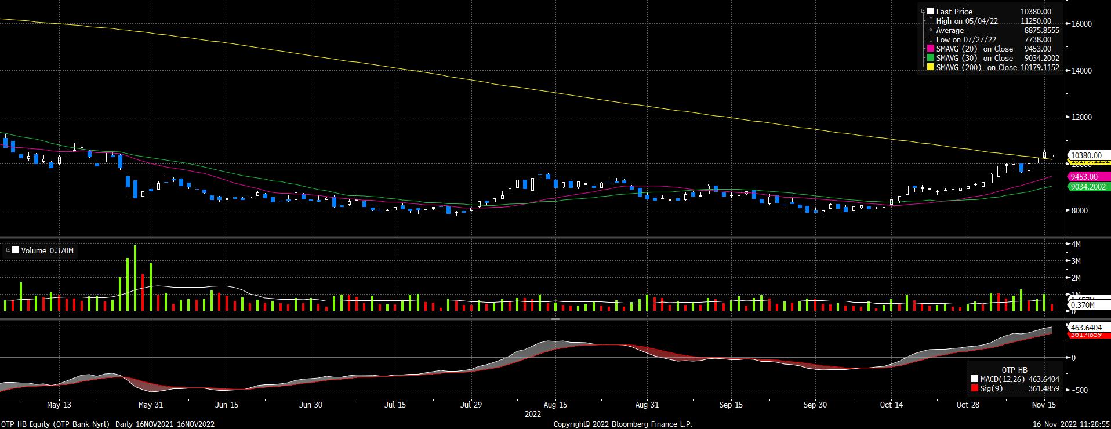Viewport: 1111px width, 429px height.
Task: Click the white 463.6404 MACD axis tag
Action: pyautogui.click(x=1089, y=328)
